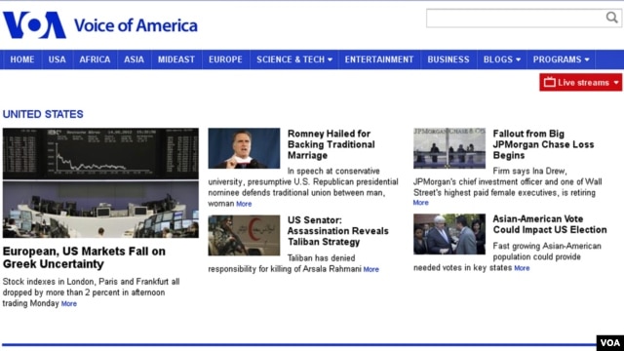624x351 pixels.
Task: Click the VOA logo in the header
Action: click(x=35, y=25)
